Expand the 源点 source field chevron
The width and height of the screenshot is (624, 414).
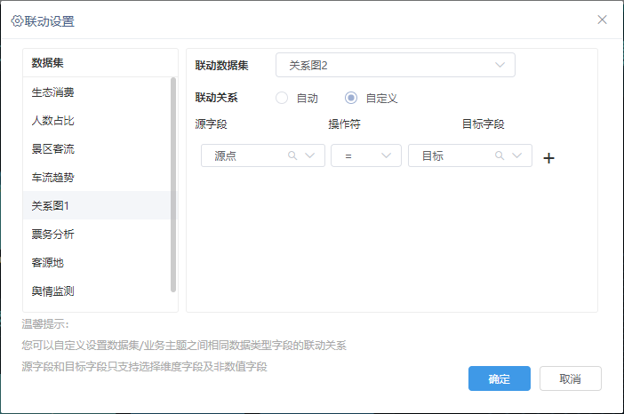310,155
